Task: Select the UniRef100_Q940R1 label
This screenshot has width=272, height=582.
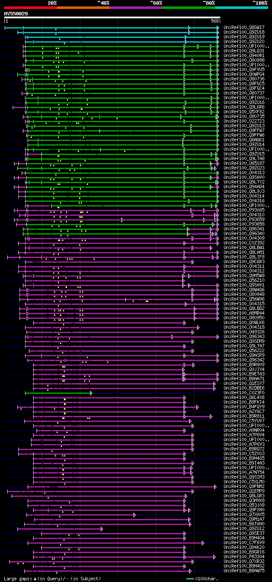Action: coord(244,55)
